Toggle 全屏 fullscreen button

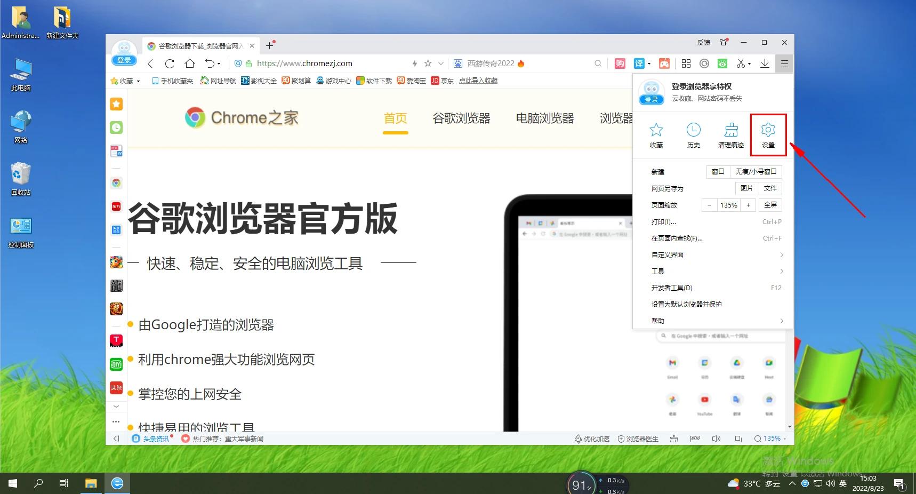770,205
